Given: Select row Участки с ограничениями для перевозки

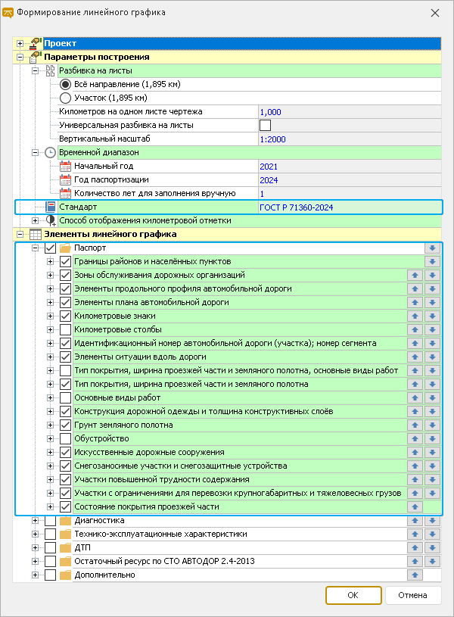Looking at the screenshot, I should (240, 494).
